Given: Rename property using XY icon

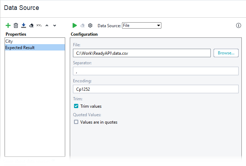Looking at the screenshot, I should (x=39, y=25).
